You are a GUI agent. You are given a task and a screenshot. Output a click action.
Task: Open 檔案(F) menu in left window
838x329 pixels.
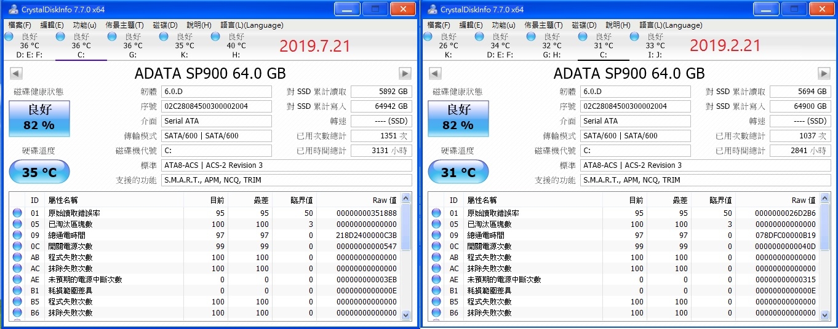click(20, 25)
